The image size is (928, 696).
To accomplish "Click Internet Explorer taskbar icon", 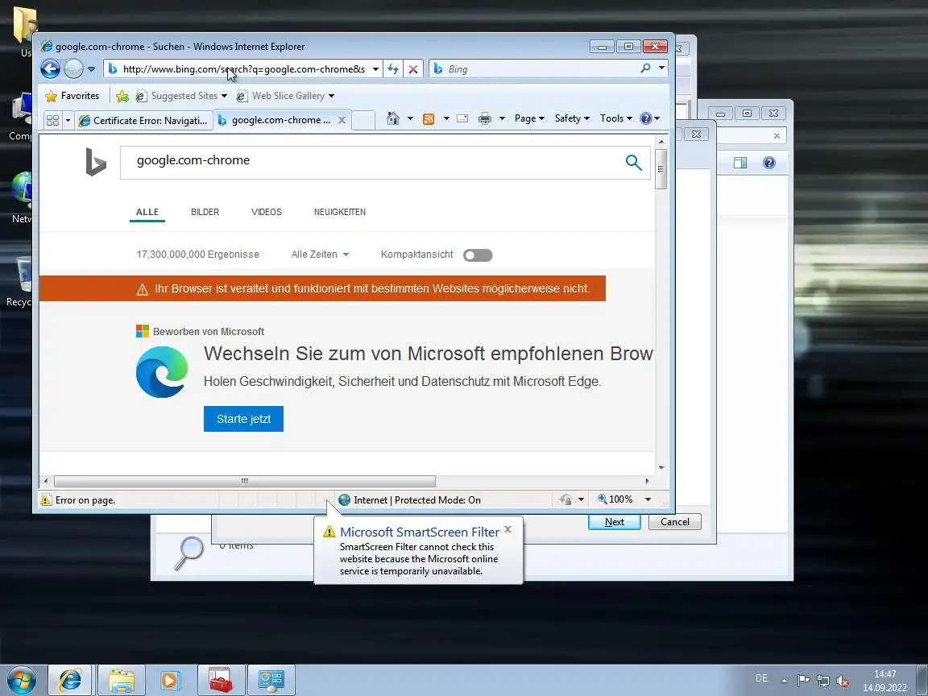I will tap(70, 680).
